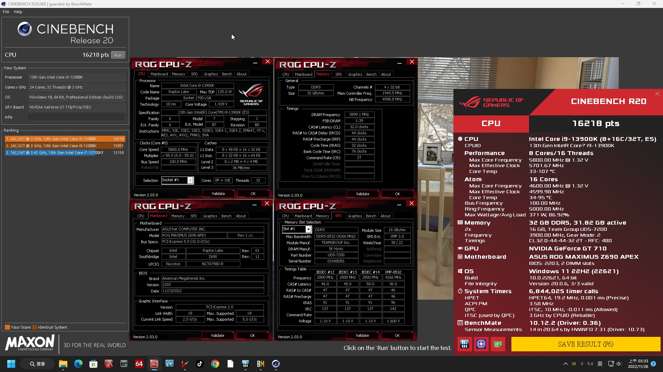Open the monitor chart taskbar icon
663x372 pixels.
[169, 364]
